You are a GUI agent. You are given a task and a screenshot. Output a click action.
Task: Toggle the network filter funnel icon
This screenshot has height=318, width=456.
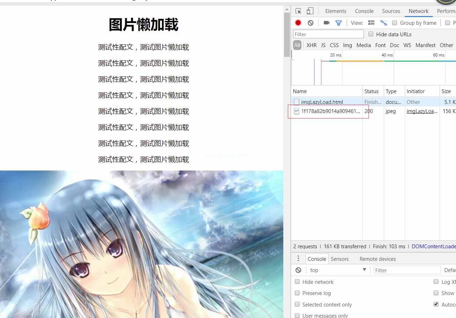coord(338,23)
